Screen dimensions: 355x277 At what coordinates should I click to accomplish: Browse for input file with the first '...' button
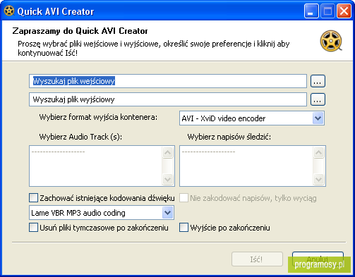point(318,81)
